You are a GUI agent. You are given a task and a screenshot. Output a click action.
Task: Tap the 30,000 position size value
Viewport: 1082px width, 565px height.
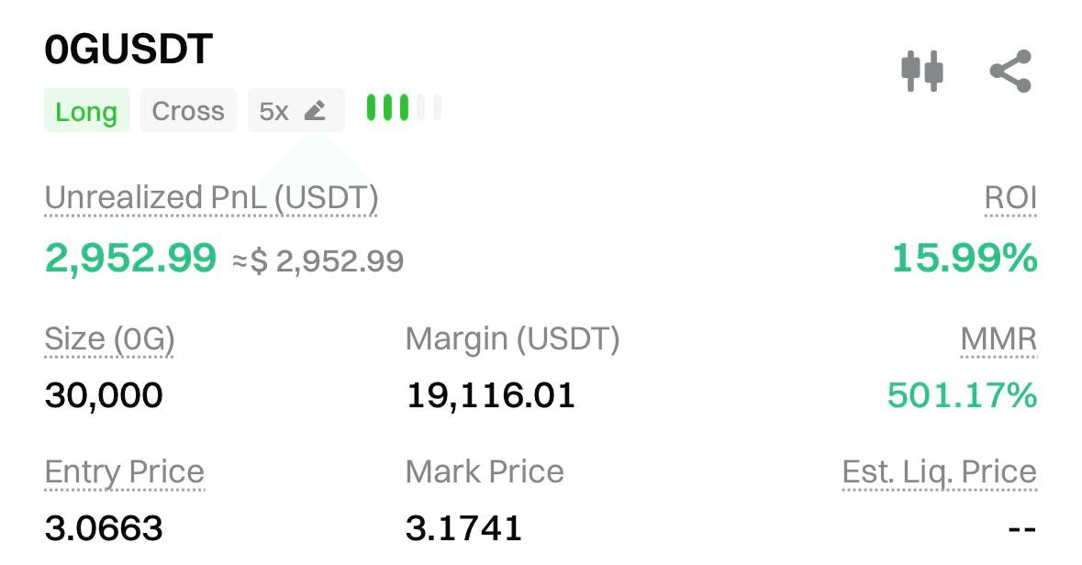(104, 395)
